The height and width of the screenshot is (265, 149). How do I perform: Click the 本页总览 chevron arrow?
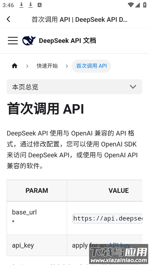tap(133, 87)
